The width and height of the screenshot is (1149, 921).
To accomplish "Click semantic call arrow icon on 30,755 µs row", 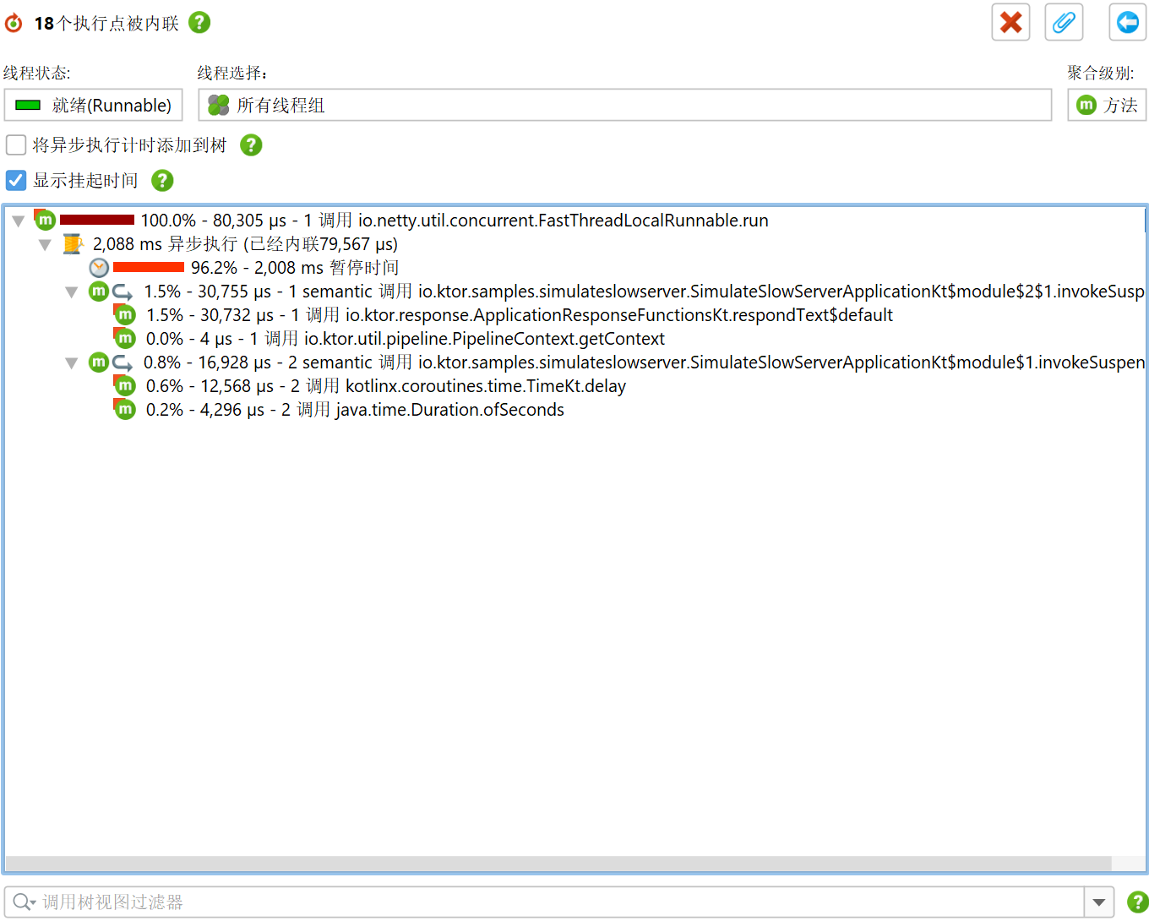I will [x=123, y=292].
